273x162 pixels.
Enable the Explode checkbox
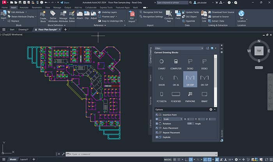157,137
